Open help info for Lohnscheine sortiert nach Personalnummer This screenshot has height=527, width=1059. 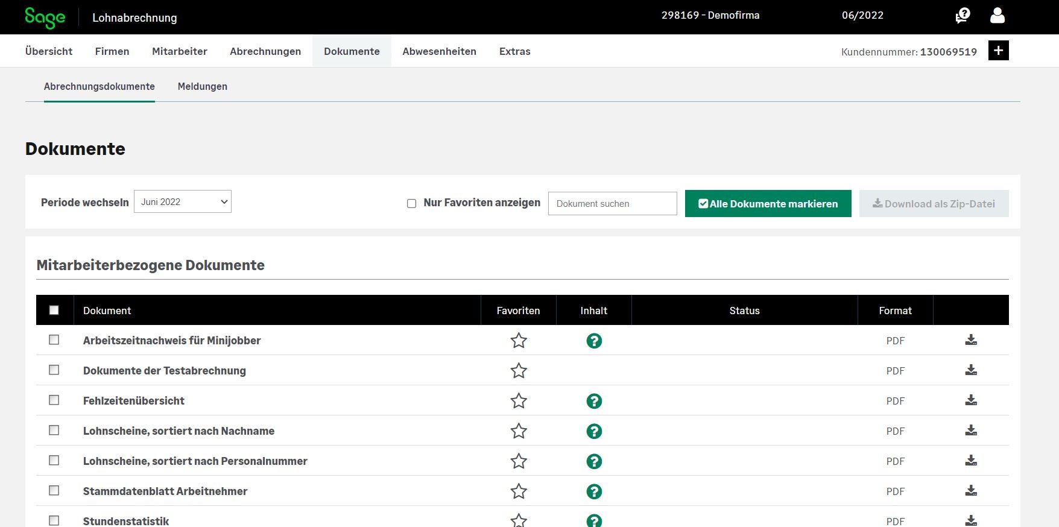[594, 461]
